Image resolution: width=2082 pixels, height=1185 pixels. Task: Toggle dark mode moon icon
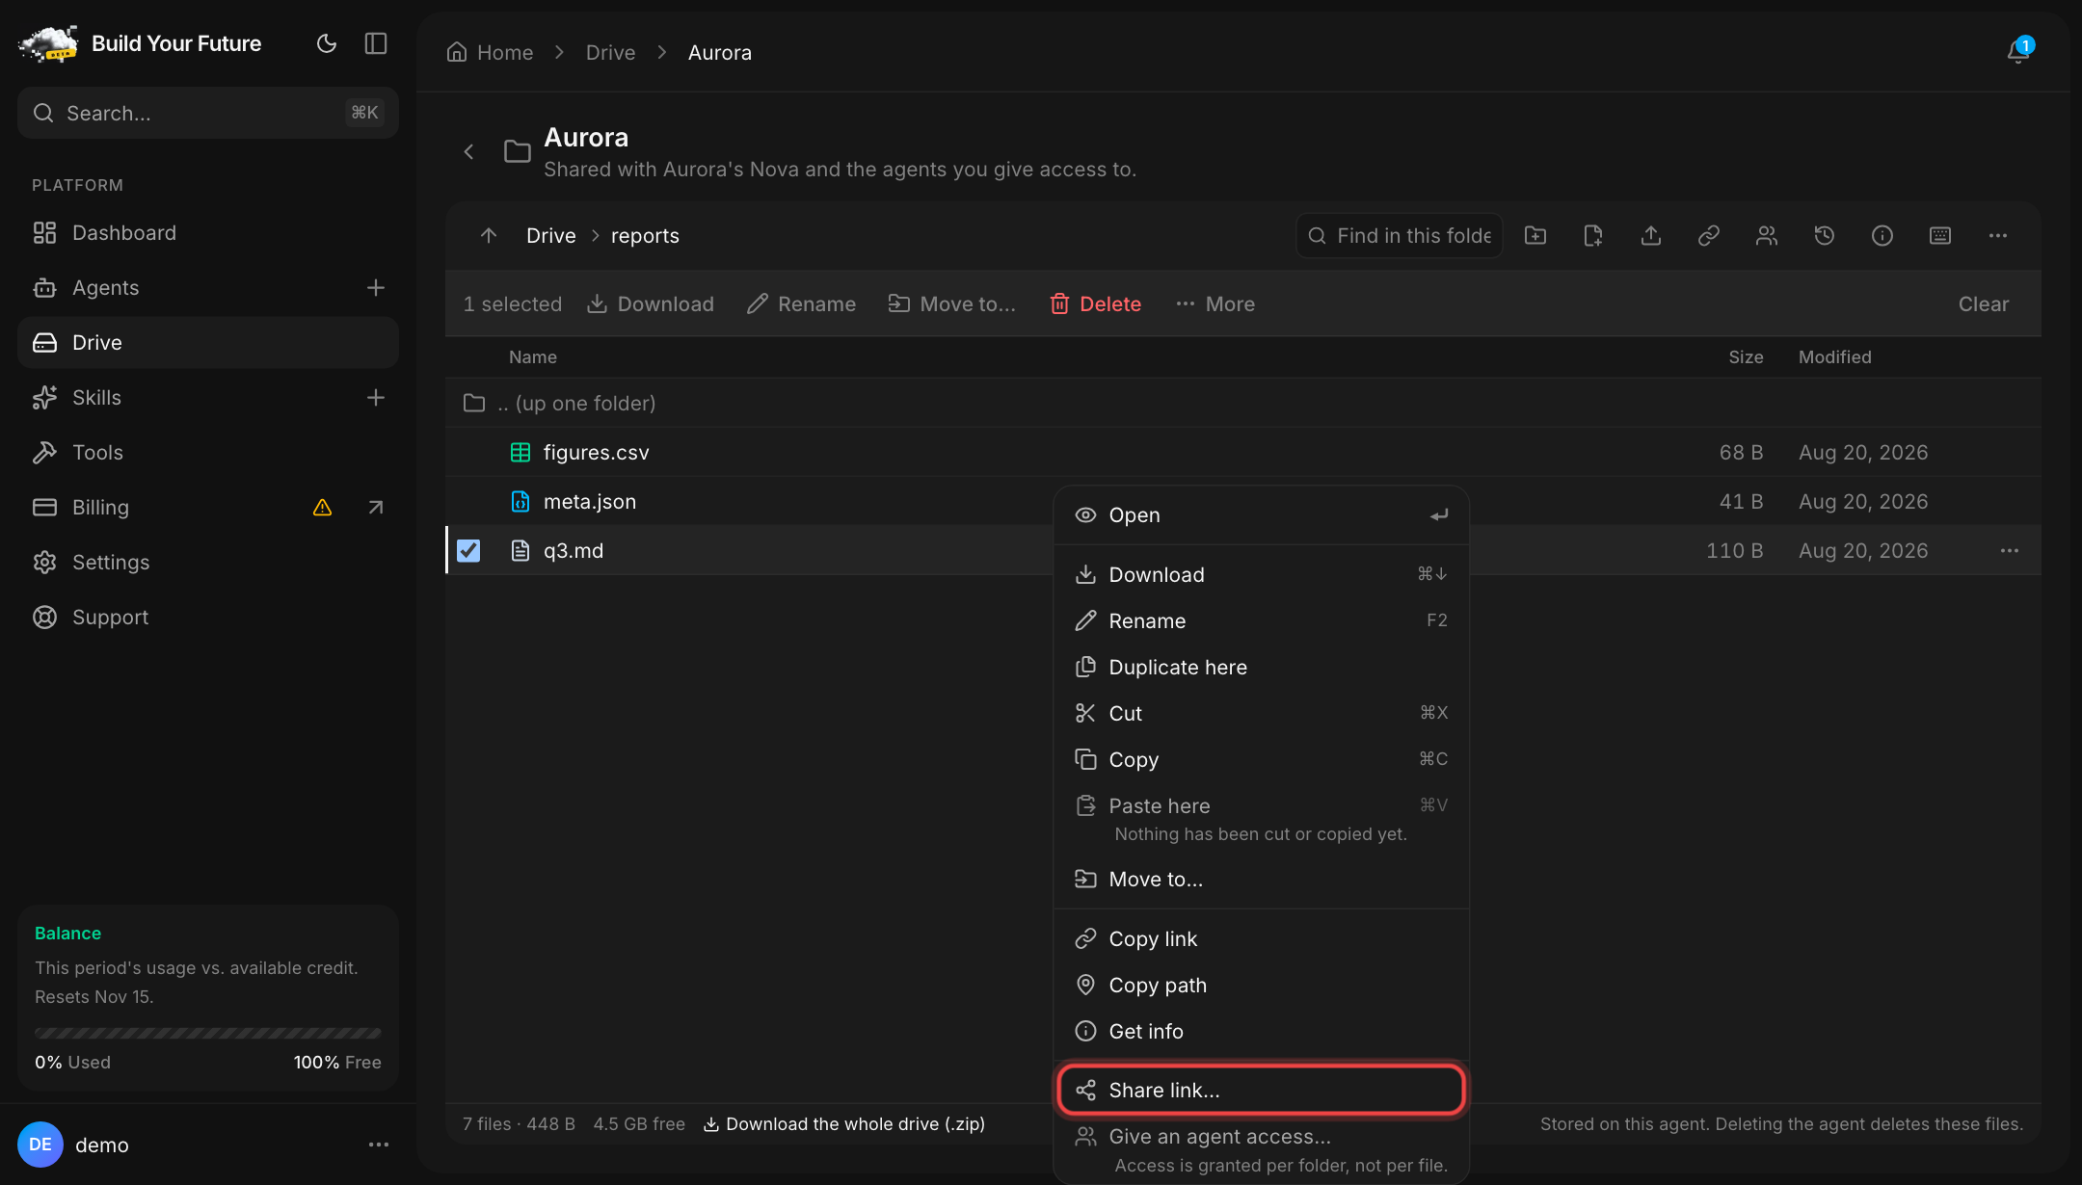[327, 43]
